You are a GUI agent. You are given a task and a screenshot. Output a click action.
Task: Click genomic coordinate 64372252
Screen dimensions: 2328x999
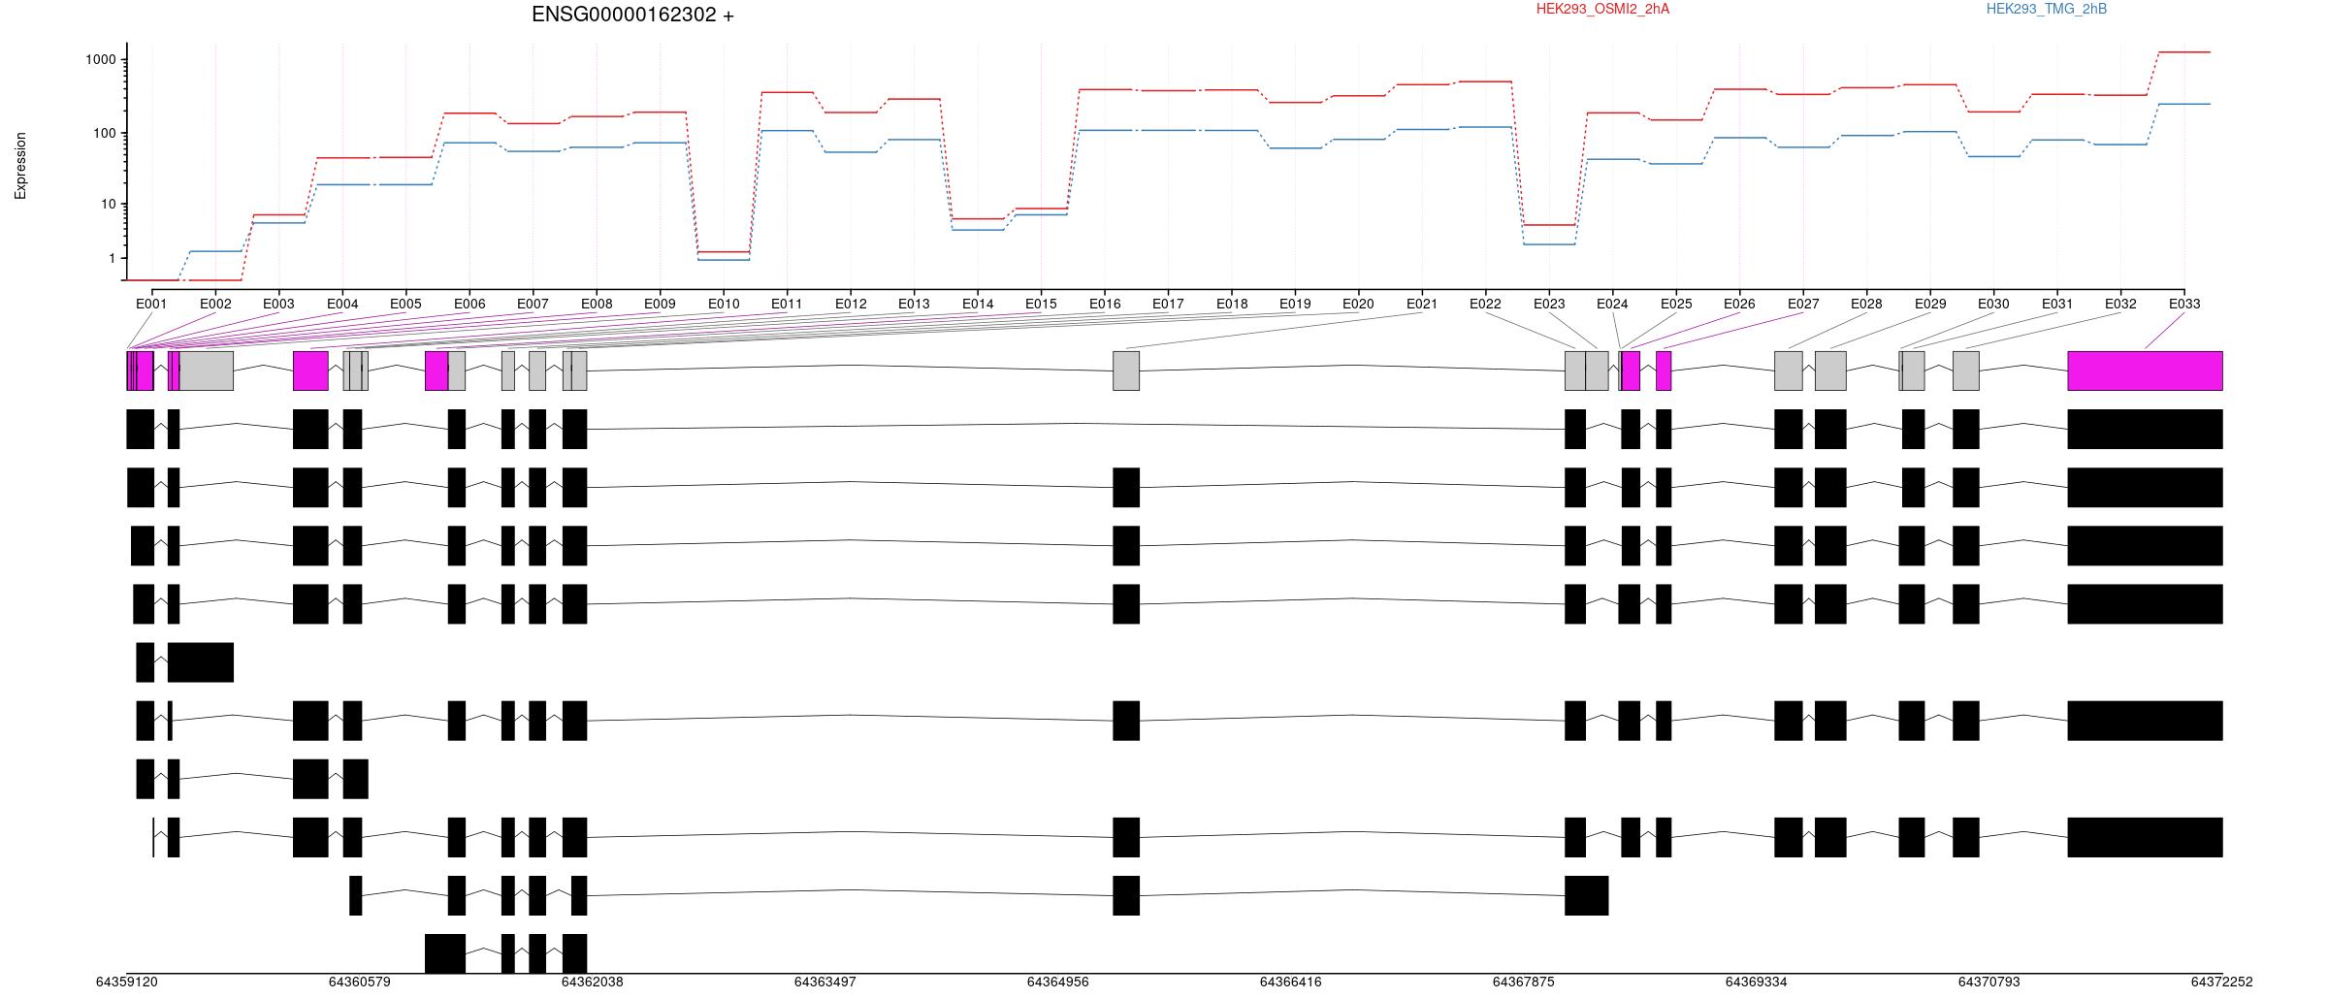click(2222, 982)
